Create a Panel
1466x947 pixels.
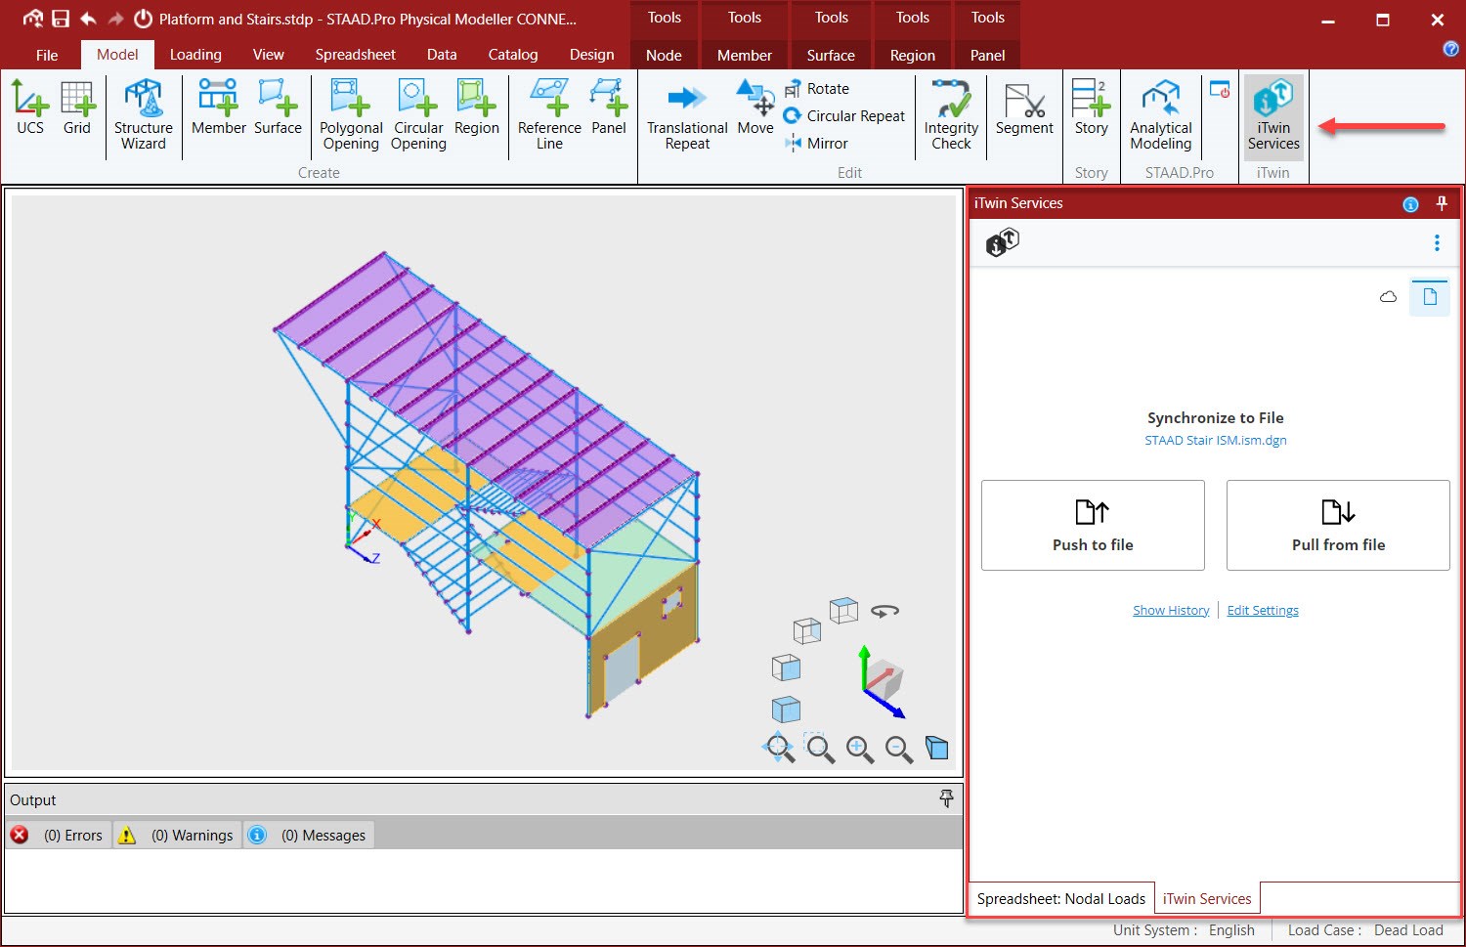point(608,108)
